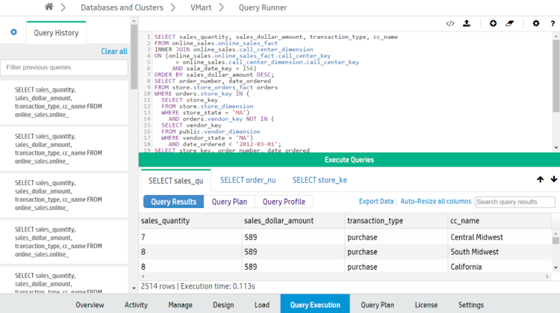This screenshot has width=560, height=313.
Task: Collapse results panel with down arrow
Action: (x=553, y=179)
